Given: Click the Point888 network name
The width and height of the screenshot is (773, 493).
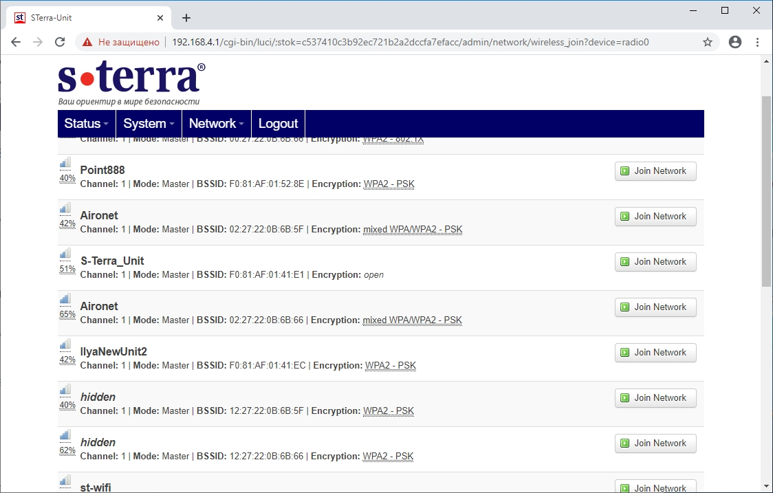Looking at the screenshot, I should click(102, 170).
